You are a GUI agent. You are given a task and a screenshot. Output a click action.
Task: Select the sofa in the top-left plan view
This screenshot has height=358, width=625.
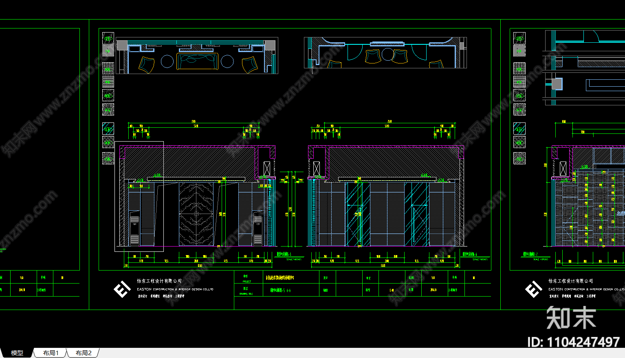(197, 61)
